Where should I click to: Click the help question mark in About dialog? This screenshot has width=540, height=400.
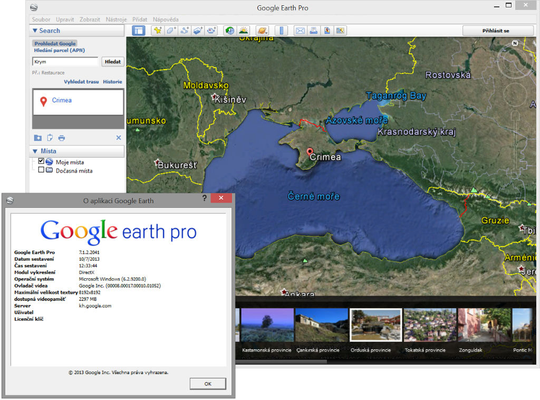click(205, 198)
